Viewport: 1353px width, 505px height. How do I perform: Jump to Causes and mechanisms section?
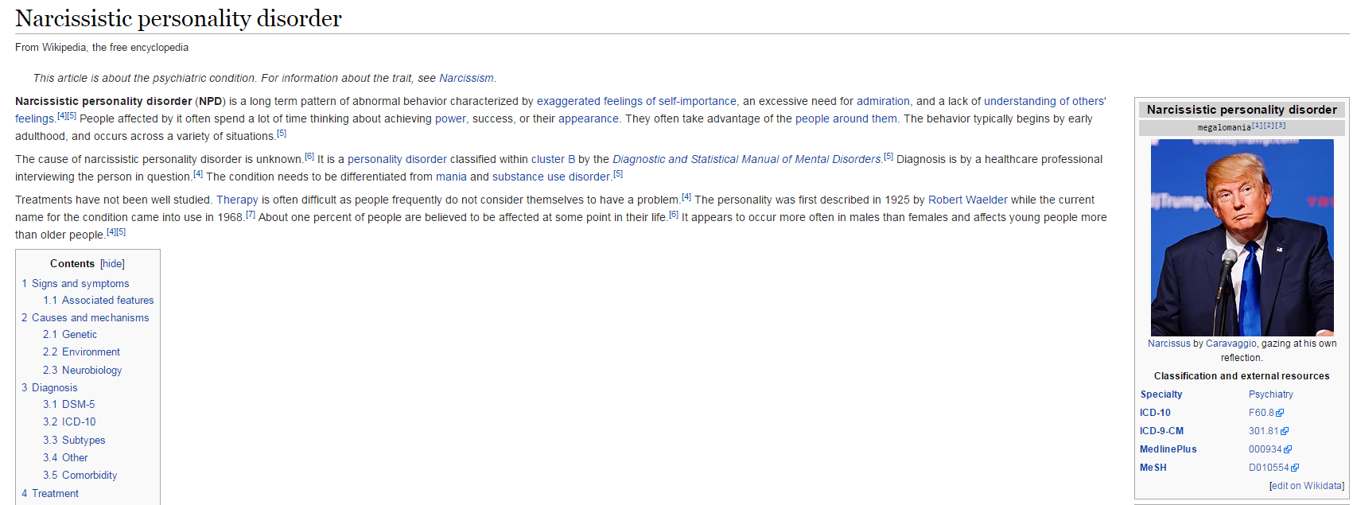click(x=85, y=317)
